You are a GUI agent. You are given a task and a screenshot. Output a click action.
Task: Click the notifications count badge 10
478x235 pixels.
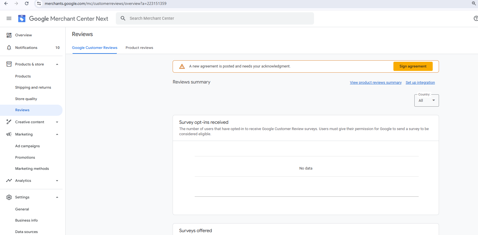[57, 48]
